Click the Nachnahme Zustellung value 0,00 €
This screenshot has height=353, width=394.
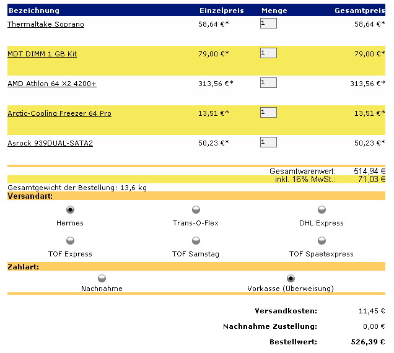click(374, 326)
